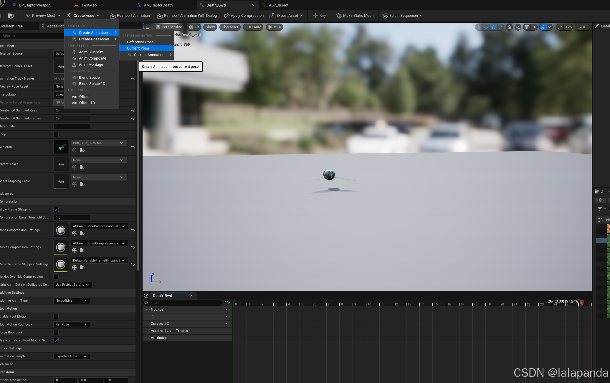Click the Reimport Animation toolbar icon

click(113, 16)
